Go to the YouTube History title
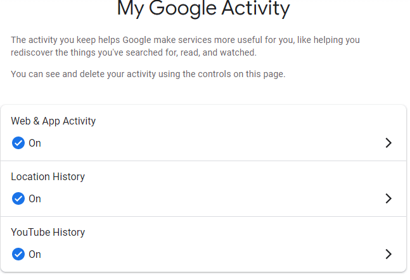The height and width of the screenshot is (280, 410). [48, 232]
